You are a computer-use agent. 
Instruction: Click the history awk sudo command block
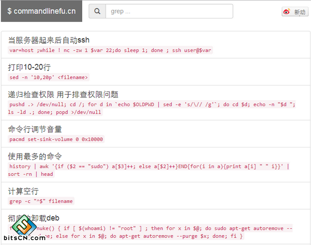coord(149,170)
